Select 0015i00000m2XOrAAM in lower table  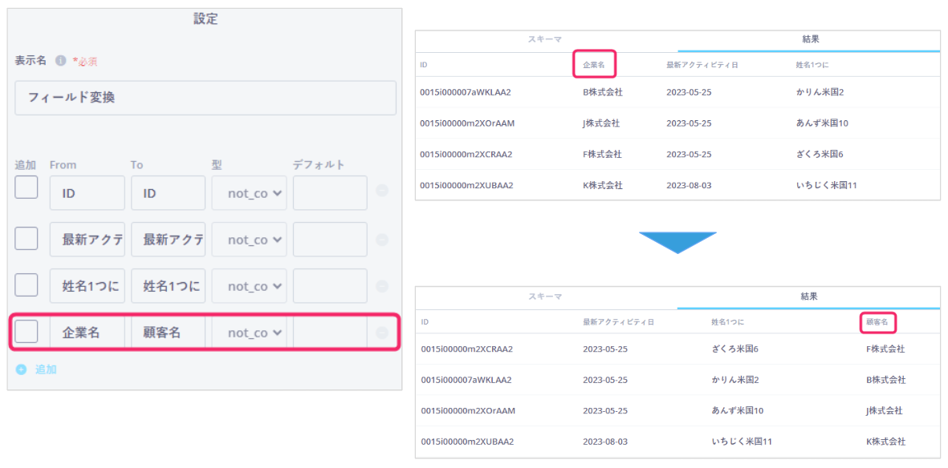click(x=468, y=410)
